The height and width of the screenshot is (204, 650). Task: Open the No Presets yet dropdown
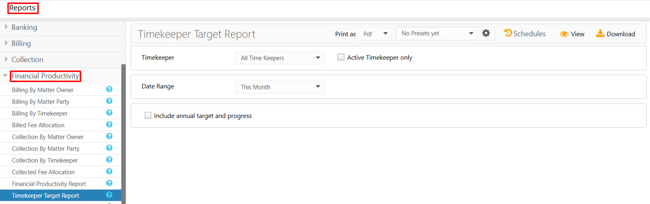click(437, 33)
